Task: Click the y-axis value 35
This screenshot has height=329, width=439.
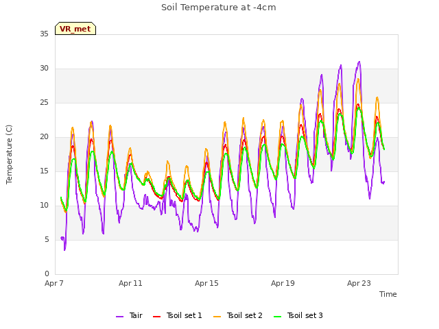Action: point(44,34)
